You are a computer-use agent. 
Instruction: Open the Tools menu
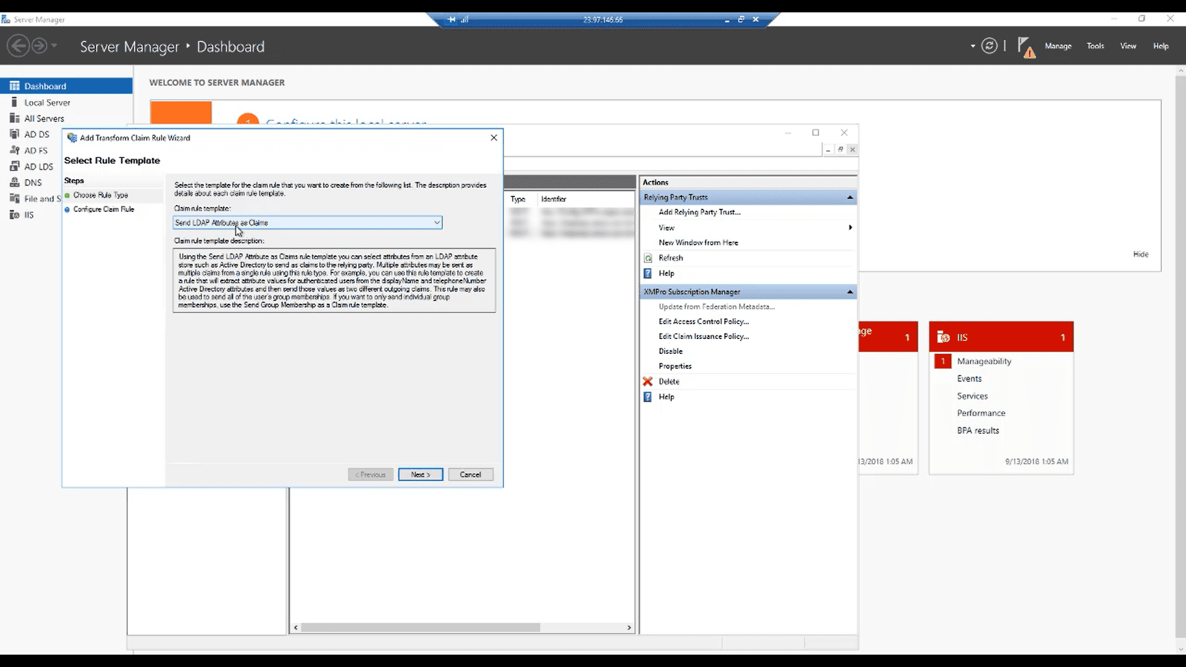coord(1095,46)
